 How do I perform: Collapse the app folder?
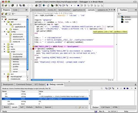pos(4,22)
